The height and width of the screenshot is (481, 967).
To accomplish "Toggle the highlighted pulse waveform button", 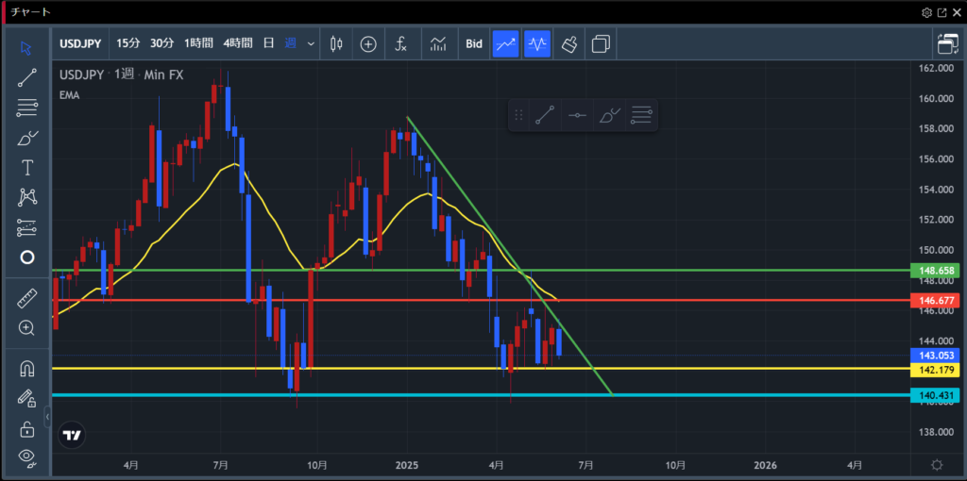I will [x=536, y=44].
